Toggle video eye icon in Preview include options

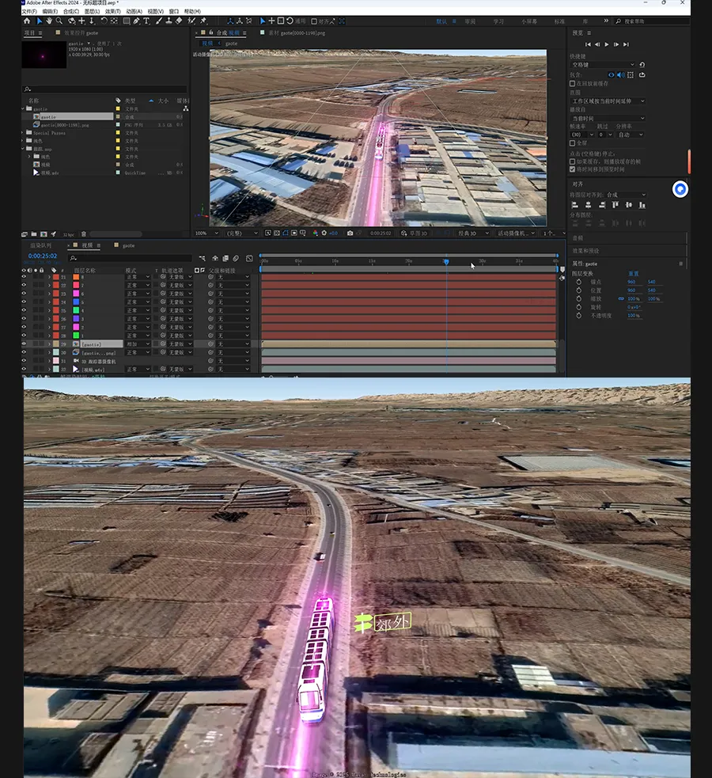[x=612, y=75]
